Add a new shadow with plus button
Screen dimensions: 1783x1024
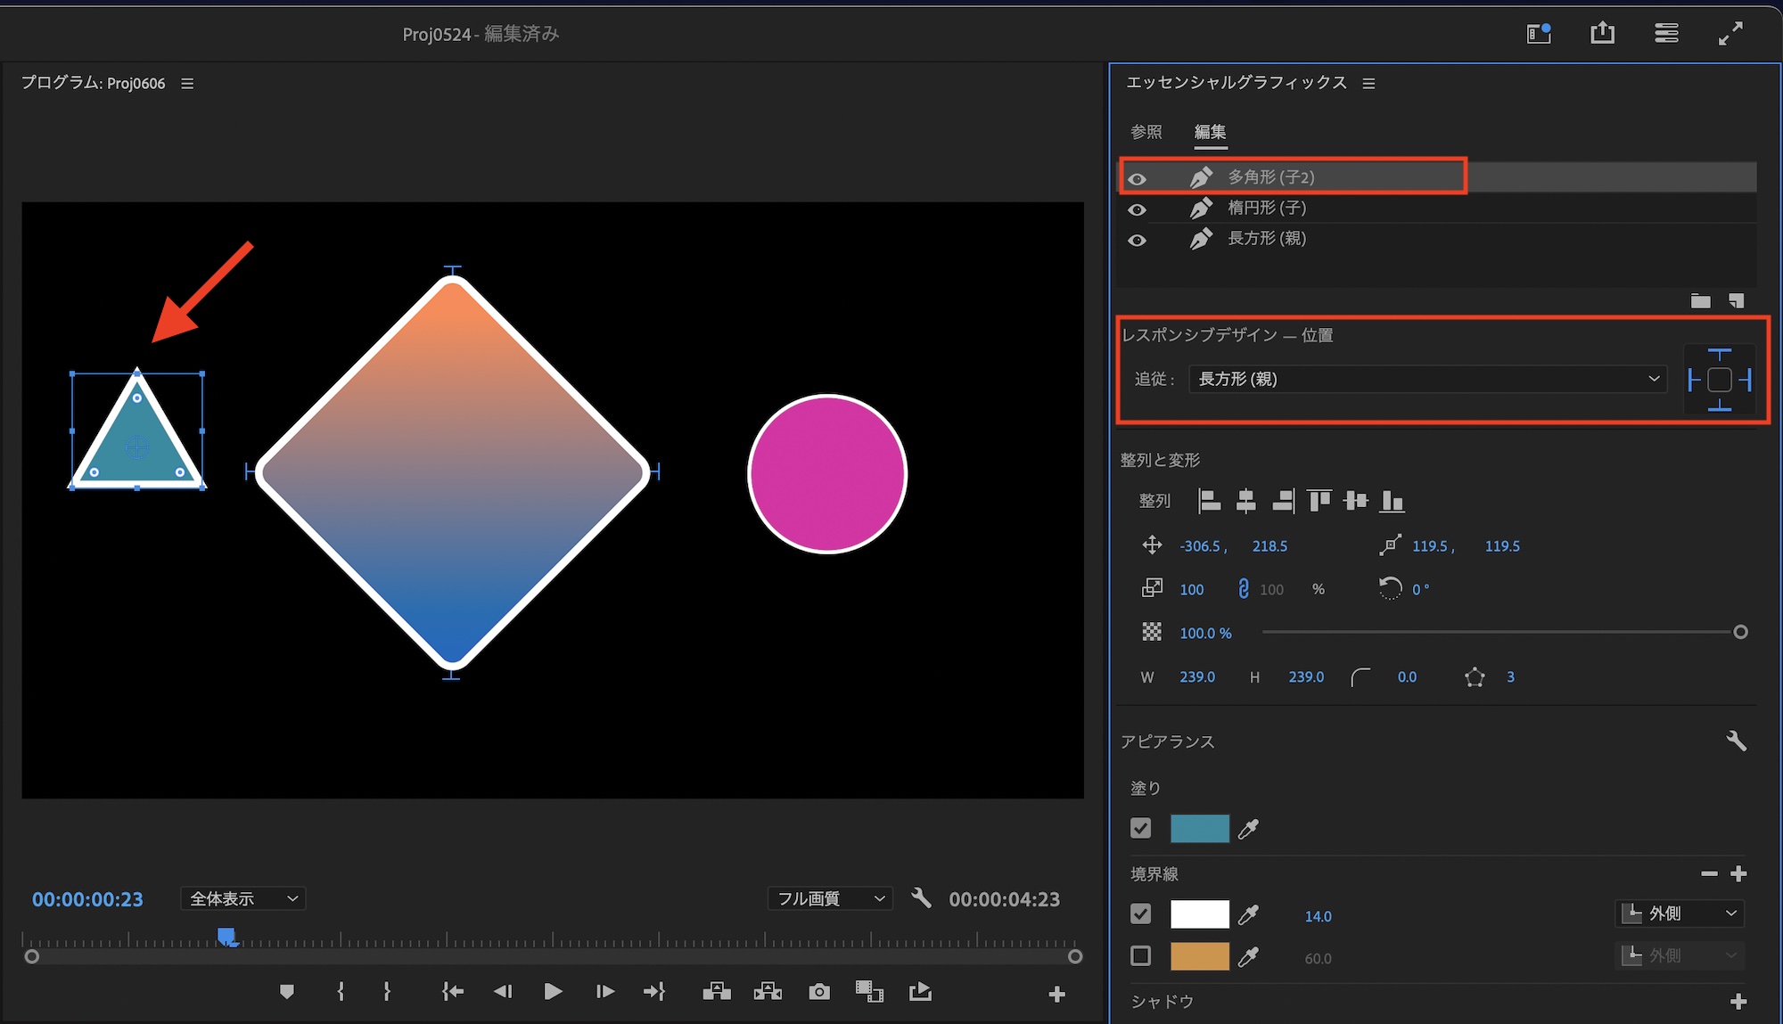point(1738,1002)
